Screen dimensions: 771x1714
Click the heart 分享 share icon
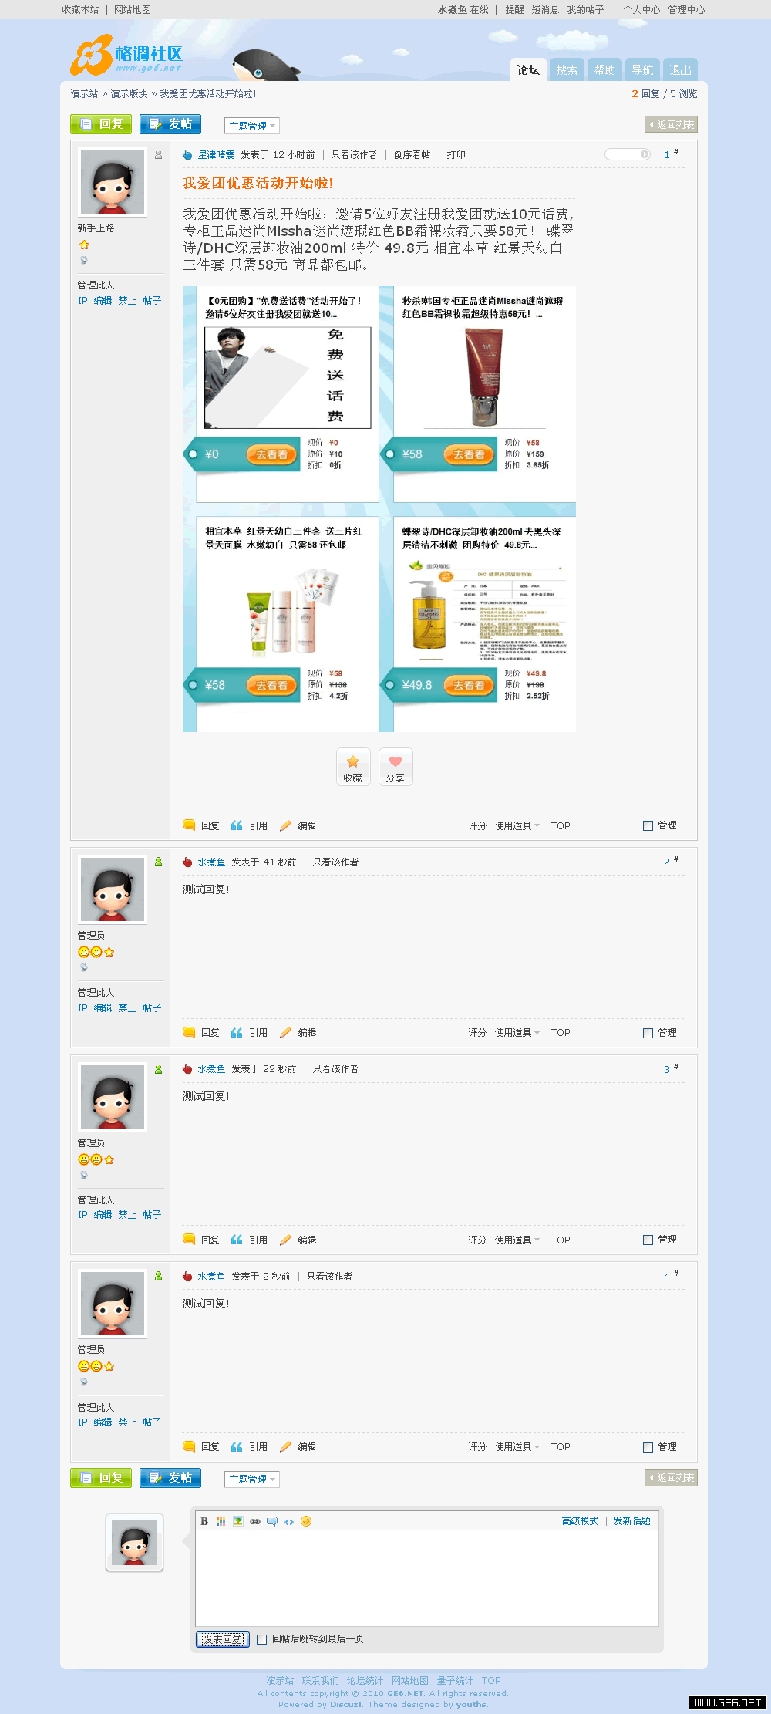coord(396,767)
